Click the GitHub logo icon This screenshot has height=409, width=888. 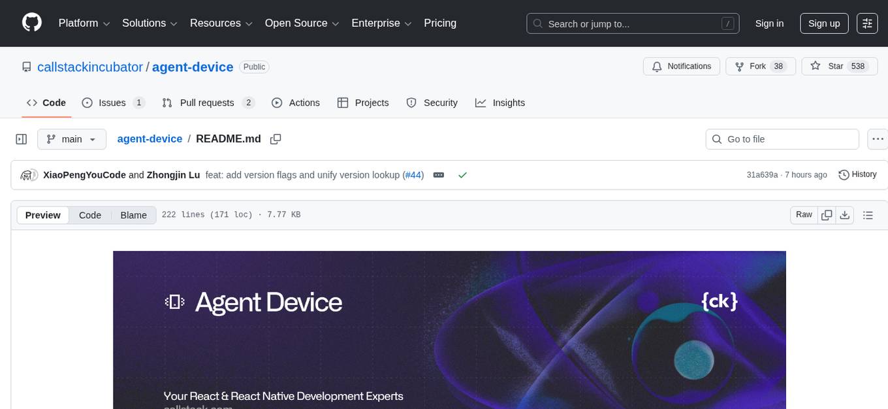click(x=32, y=23)
